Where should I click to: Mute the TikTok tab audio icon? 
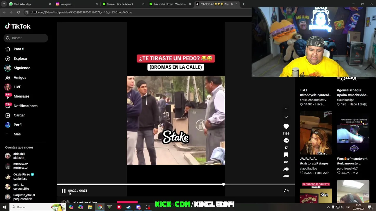click(232, 4)
